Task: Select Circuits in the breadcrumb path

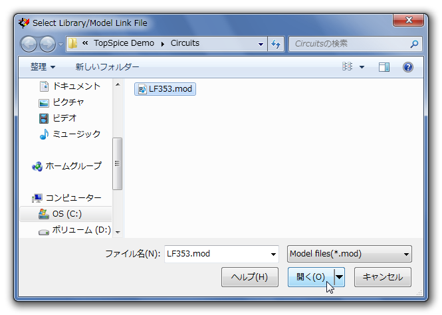Action: [x=185, y=43]
